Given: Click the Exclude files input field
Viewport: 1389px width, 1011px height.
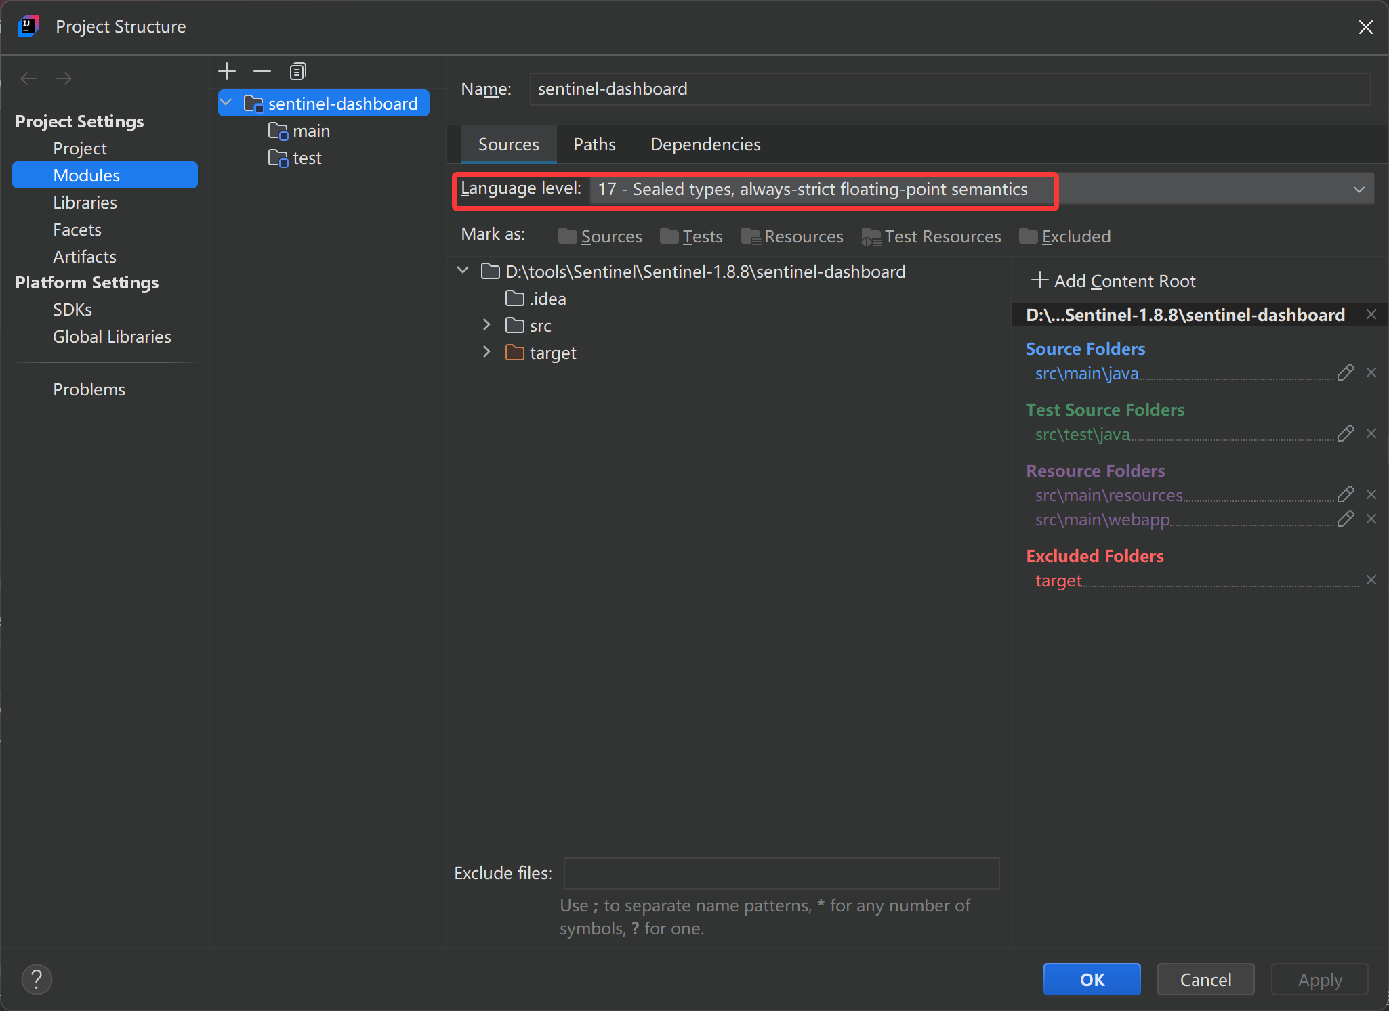Looking at the screenshot, I should pyautogui.click(x=781, y=873).
